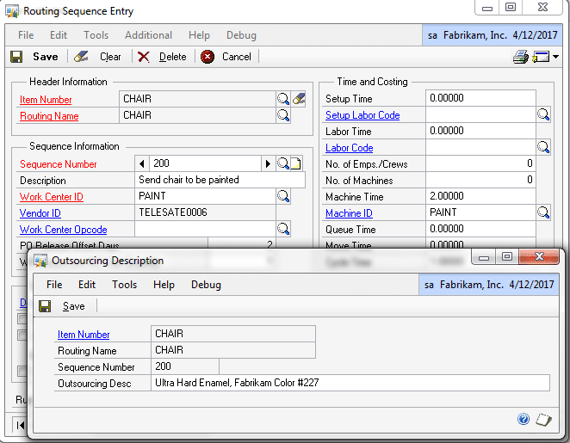
Task: Click eraser icon beside Item Number field
Action: click(299, 99)
